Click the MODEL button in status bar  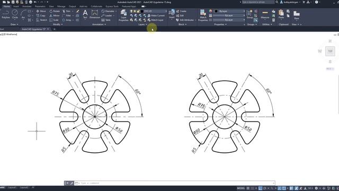point(241,188)
